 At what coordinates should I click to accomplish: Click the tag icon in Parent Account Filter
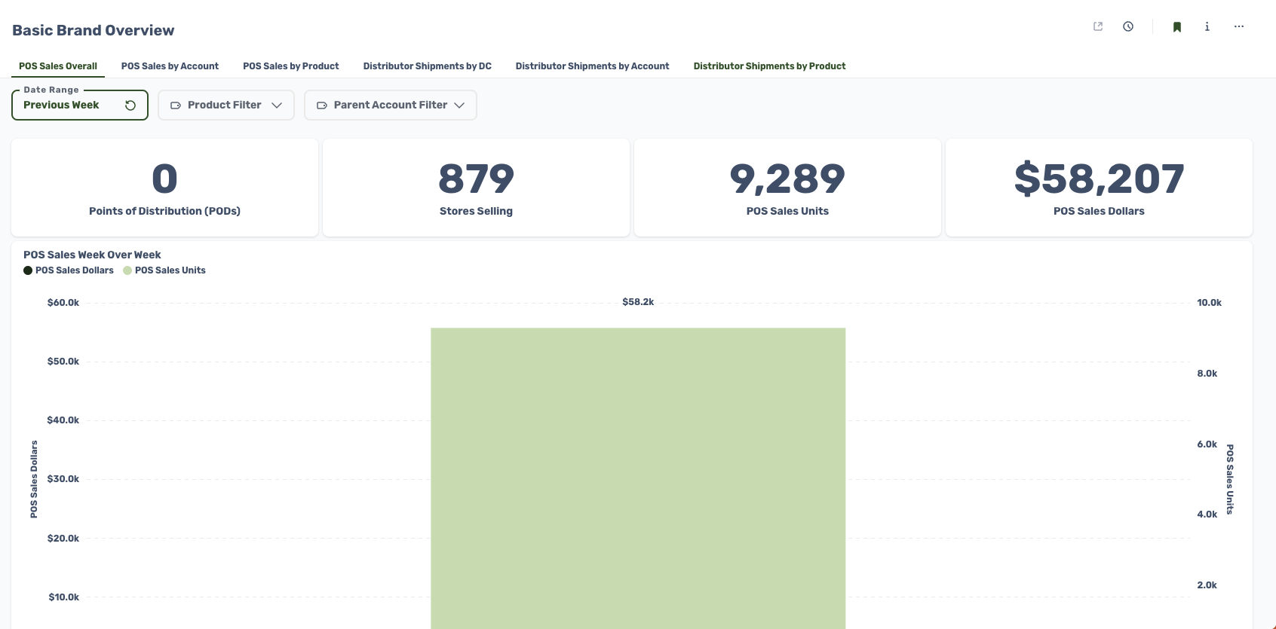322,105
